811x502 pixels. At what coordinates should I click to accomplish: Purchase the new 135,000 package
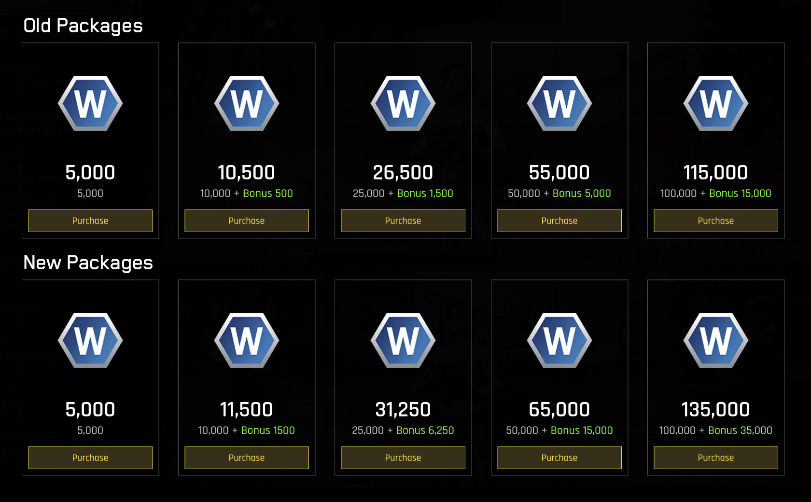click(716, 458)
